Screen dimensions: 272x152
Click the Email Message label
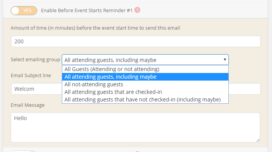click(x=28, y=105)
